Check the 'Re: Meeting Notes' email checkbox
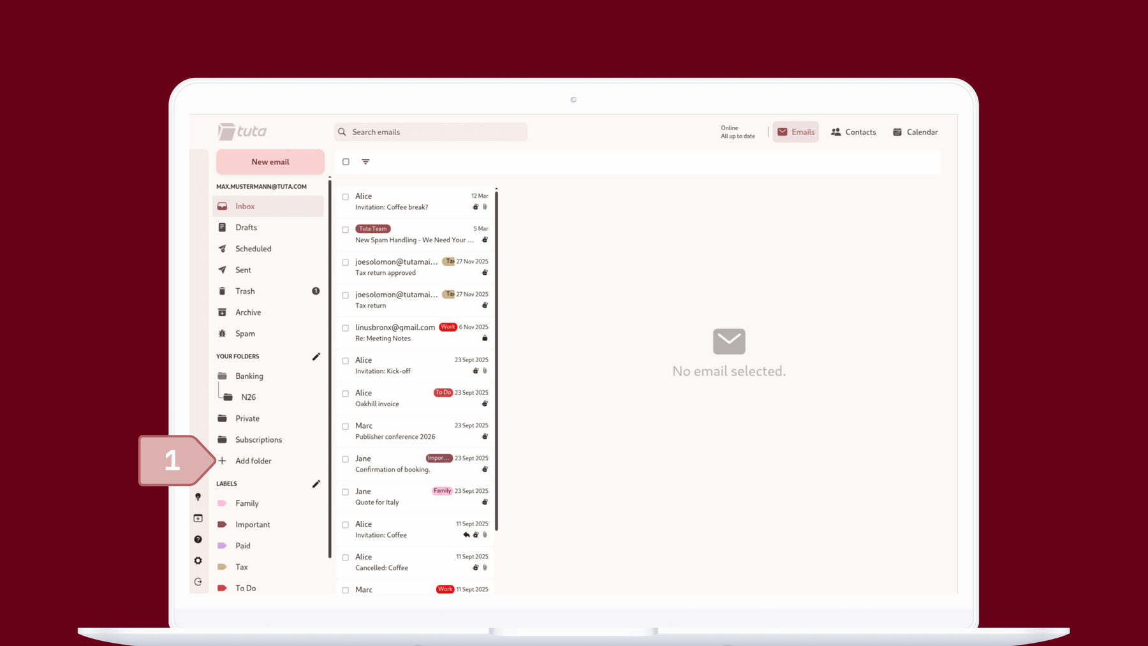Image resolution: width=1148 pixels, height=646 pixels. [345, 328]
